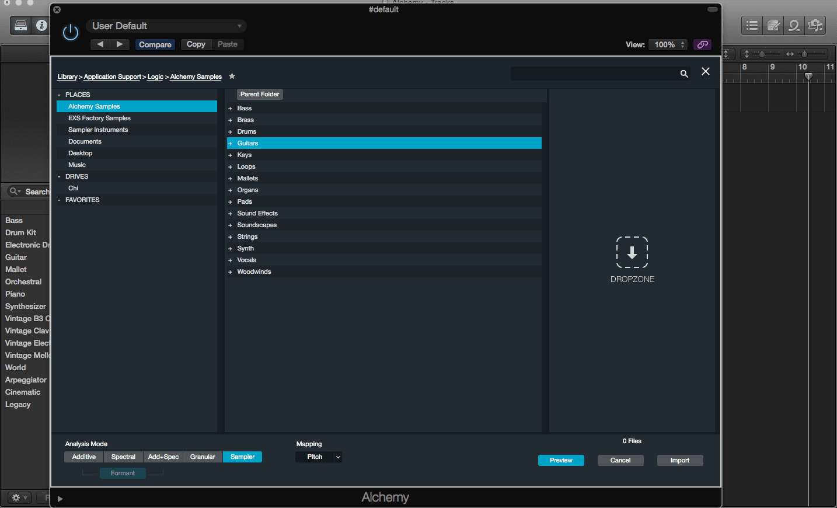The width and height of the screenshot is (837, 508).
Task: Collapse the PLACES section
Action: point(59,95)
